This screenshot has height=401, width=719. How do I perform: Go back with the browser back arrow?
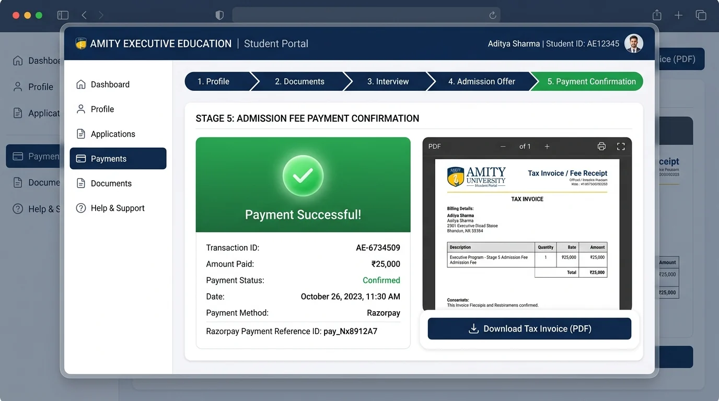84,15
